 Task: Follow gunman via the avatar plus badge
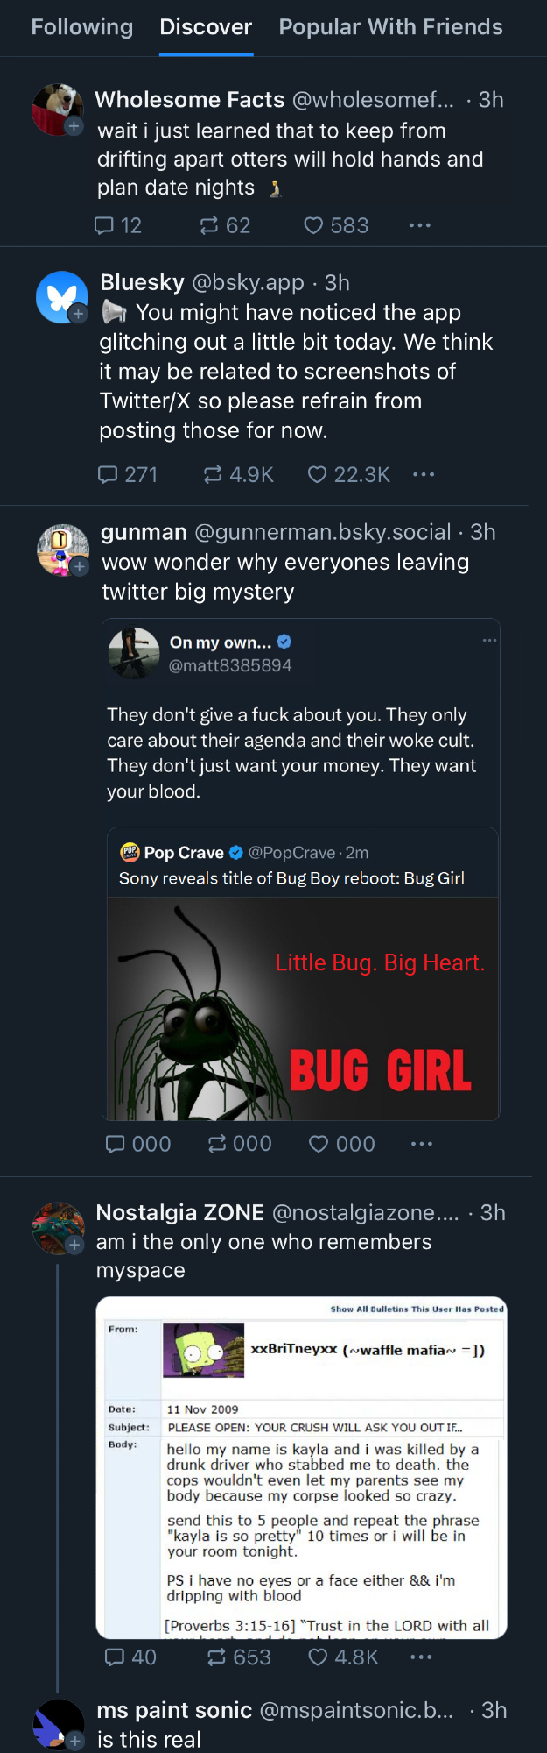click(80, 567)
